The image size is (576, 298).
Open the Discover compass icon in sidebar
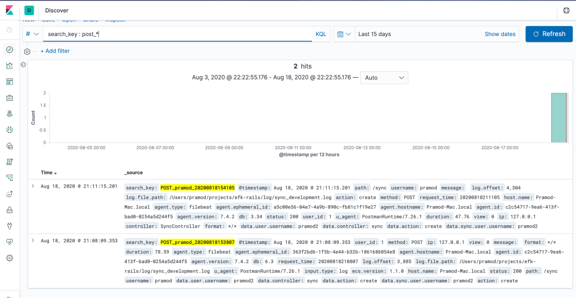click(10, 50)
